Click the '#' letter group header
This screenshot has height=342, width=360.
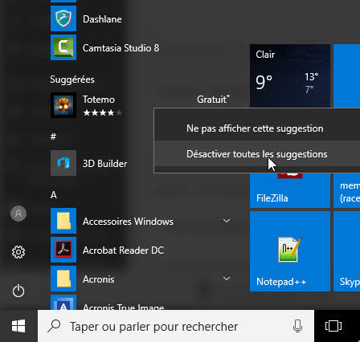(x=53, y=136)
